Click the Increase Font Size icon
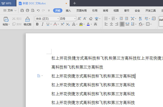 click(79, 19)
